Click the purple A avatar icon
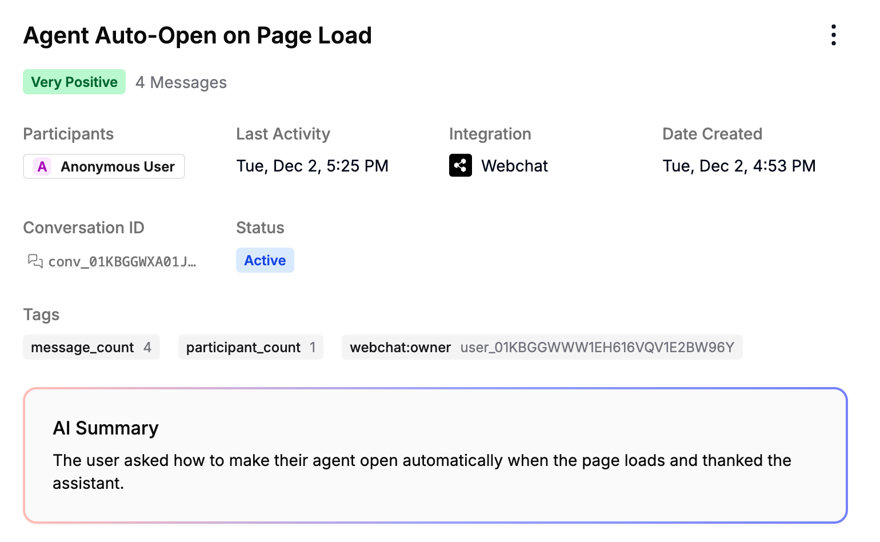This screenshot has width=880, height=542. [x=42, y=166]
